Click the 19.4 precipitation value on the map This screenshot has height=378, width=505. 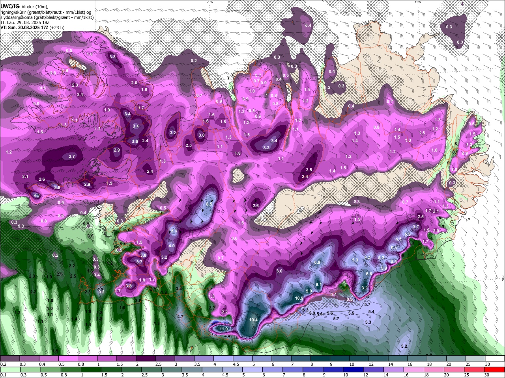[x=253, y=320]
